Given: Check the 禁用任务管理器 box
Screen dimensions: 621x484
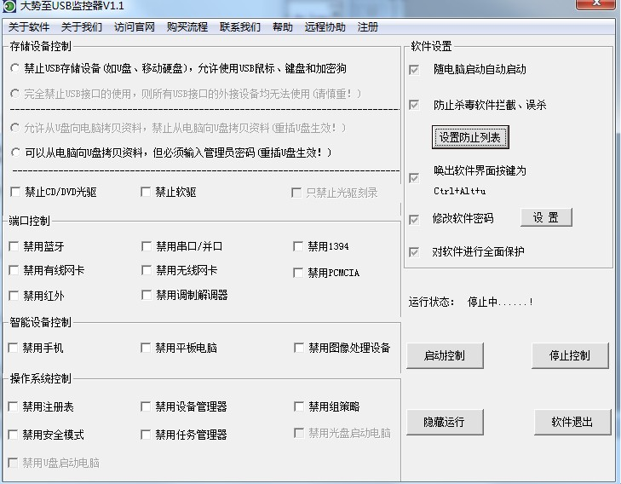Looking at the screenshot, I should [x=147, y=435].
